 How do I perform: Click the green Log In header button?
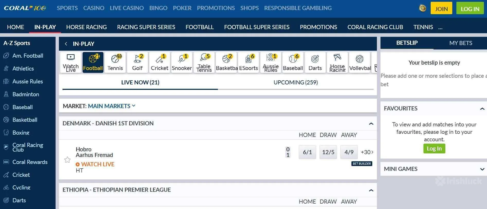pos(470,8)
